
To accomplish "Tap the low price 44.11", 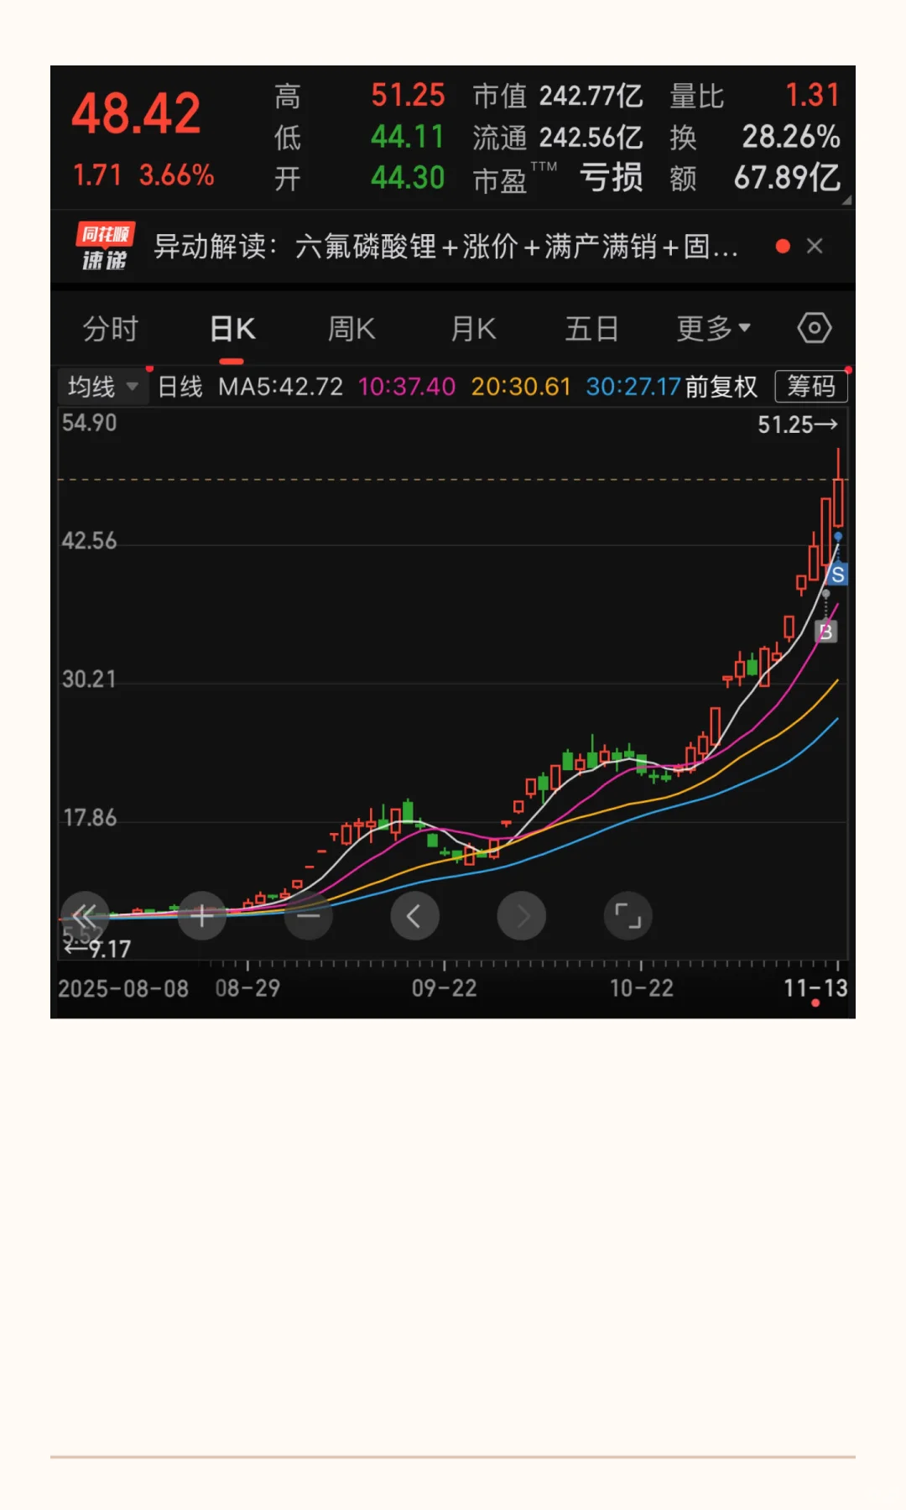I will coord(408,137).
